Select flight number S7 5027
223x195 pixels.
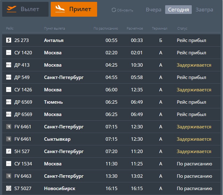[x=23, y=189]
